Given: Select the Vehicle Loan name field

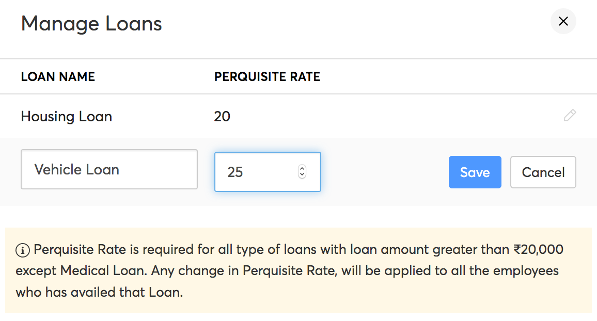Looking at the screenshot, I should (109, 169).
